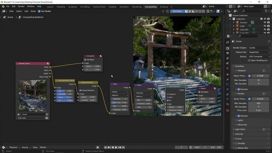The width and height of the screenshot is (272, 153).
Task: Open the Render Engine Cycles dropdown
Action: pyautogui.click(x=259, y=48)
